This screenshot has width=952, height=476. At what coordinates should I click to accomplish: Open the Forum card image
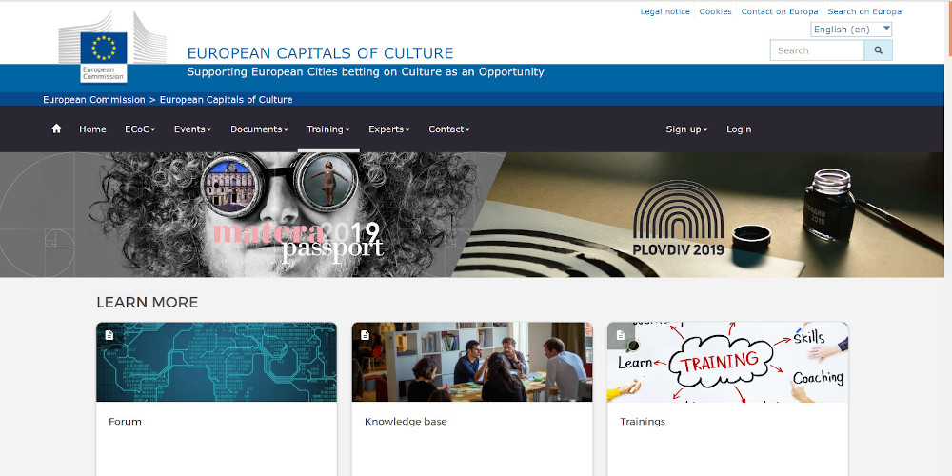pos(216,362)
